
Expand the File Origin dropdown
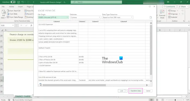53,17
